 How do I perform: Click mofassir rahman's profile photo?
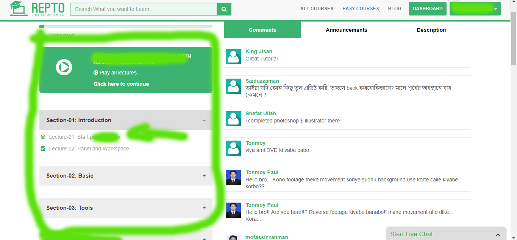233,238
